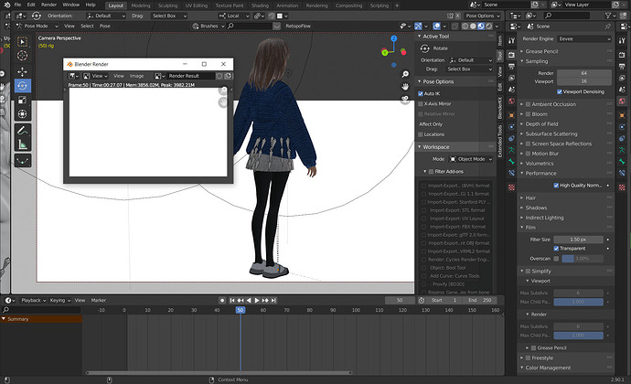The width and height of the screenshot is (631, 384).
Task: Open Output properties tab with printer icon
Action: [x=511, y=67]
